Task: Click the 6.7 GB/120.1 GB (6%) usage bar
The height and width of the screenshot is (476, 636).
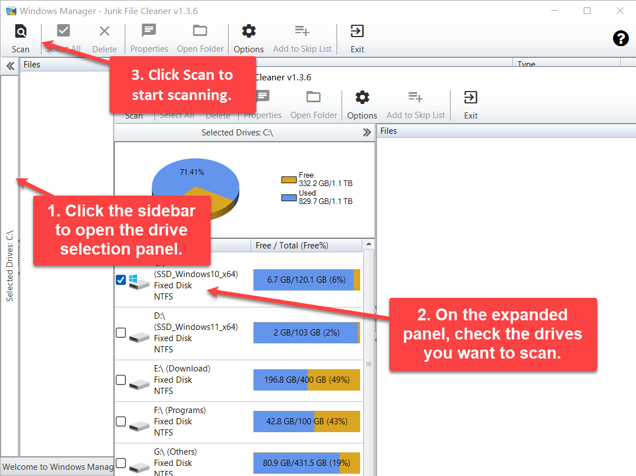Action: (x=307, y=280)
